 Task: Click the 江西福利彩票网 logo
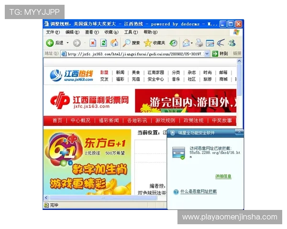(89, 101)
